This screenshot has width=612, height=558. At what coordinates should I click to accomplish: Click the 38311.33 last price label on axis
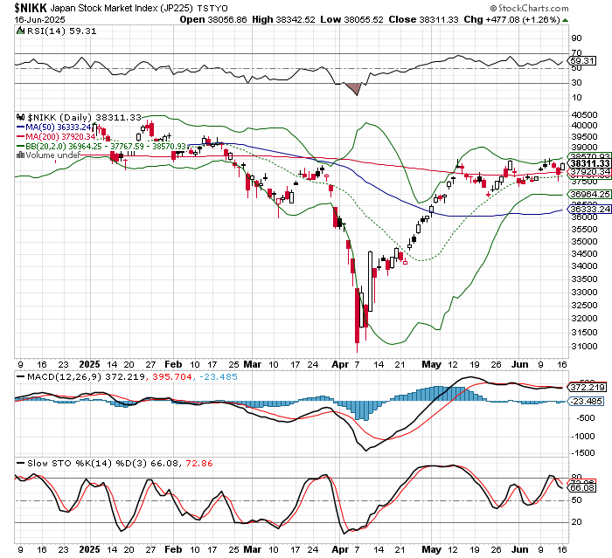(590, 163)
